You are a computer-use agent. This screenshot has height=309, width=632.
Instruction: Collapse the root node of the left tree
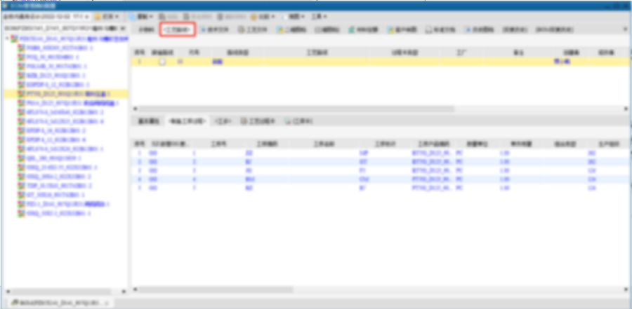point(7,39)
